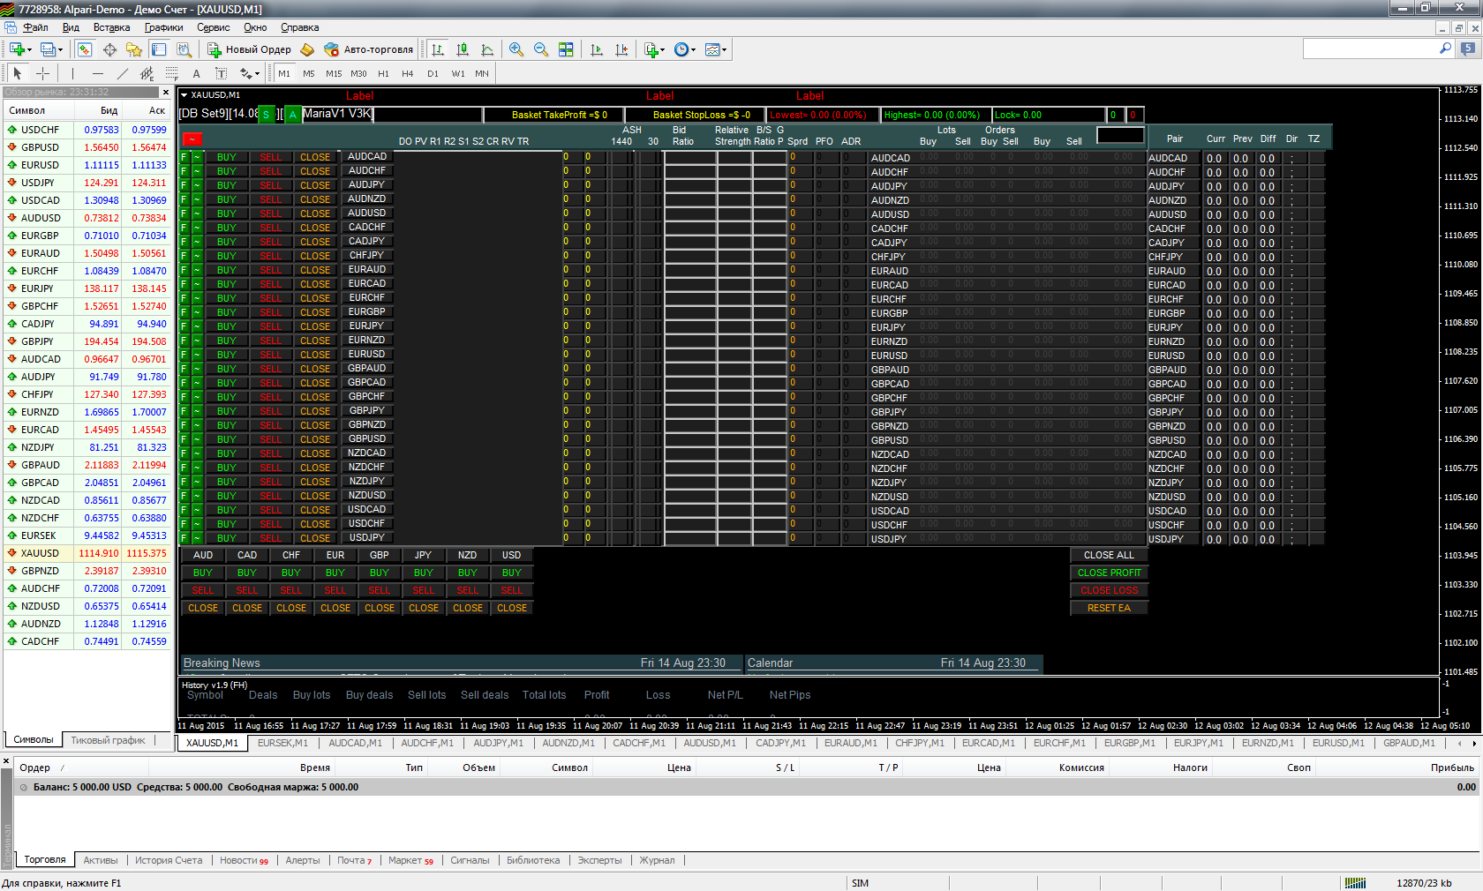Open the templates icon
The width and height of the screenshot is (1483, 891).
(x=712, y=49)
